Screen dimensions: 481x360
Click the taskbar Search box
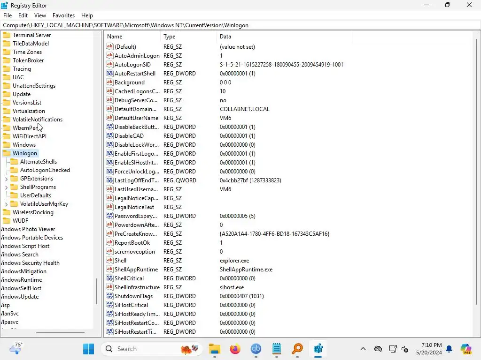click(x=152, y=349)
